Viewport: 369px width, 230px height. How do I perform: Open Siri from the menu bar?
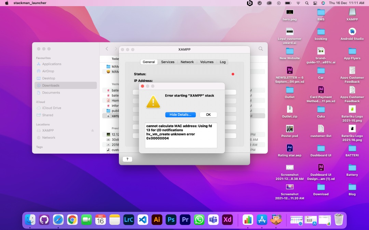(323, 3)
